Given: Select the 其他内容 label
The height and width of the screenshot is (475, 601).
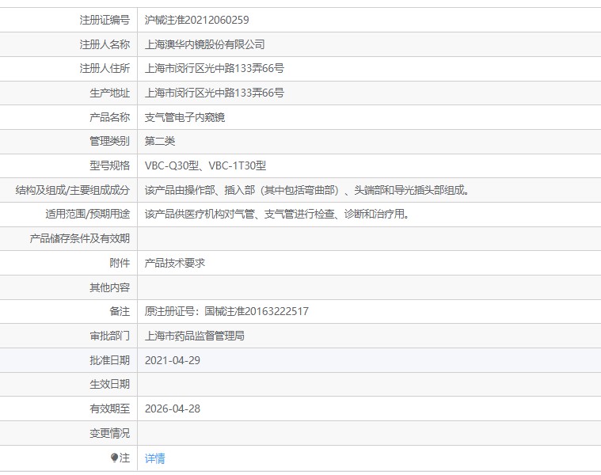Looking at the screenshot, I should coord(109,287).
